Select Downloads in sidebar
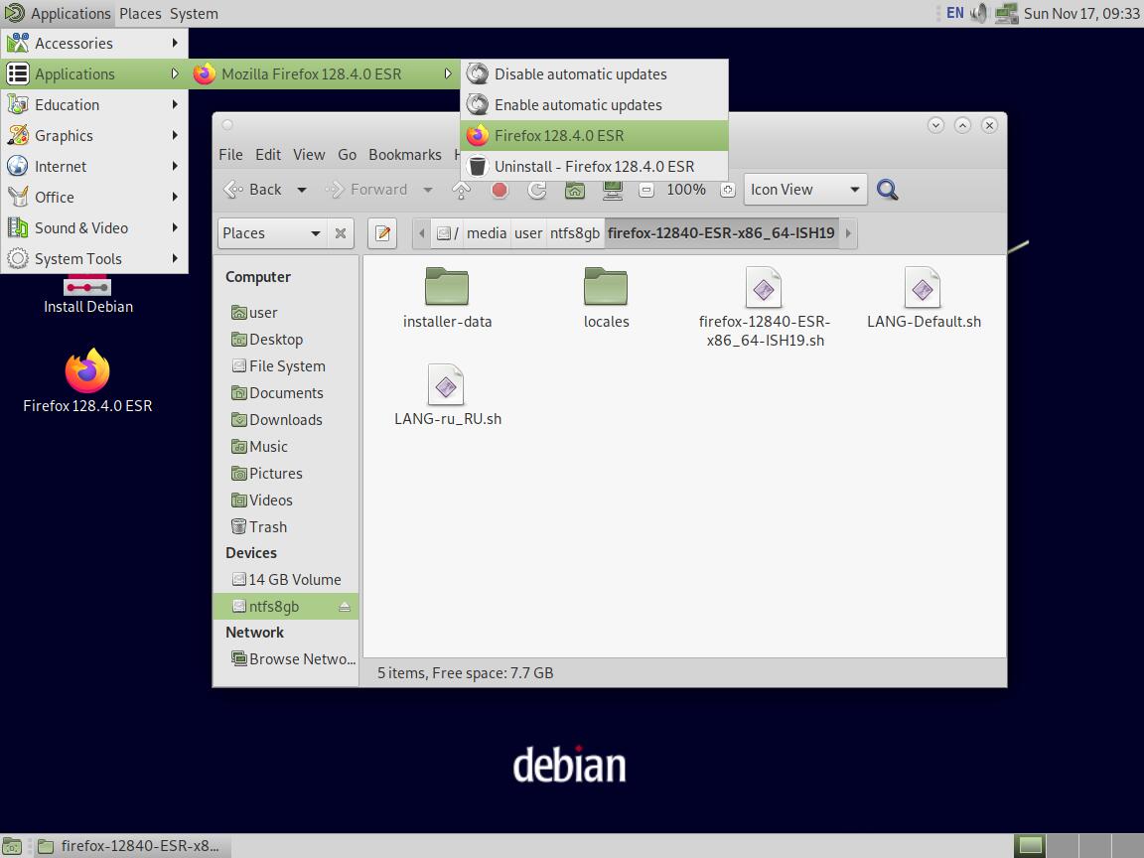This screenshot has height=858, width=1144. pos(285,419)
